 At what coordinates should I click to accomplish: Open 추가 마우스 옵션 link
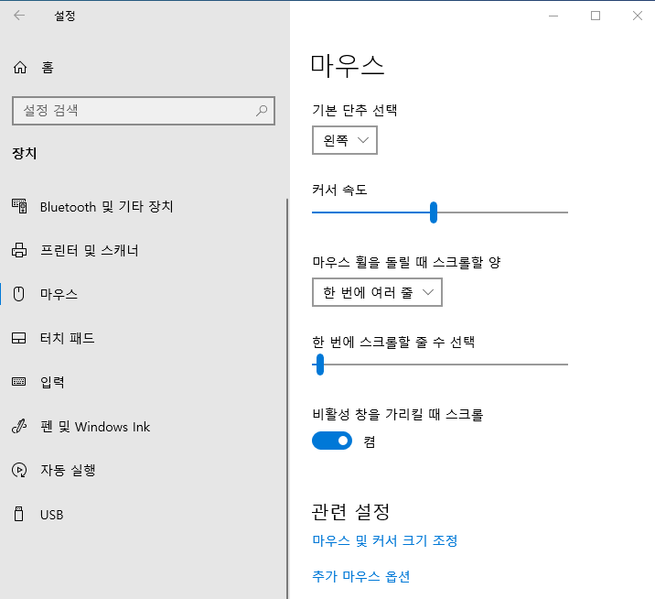(361, 576)
